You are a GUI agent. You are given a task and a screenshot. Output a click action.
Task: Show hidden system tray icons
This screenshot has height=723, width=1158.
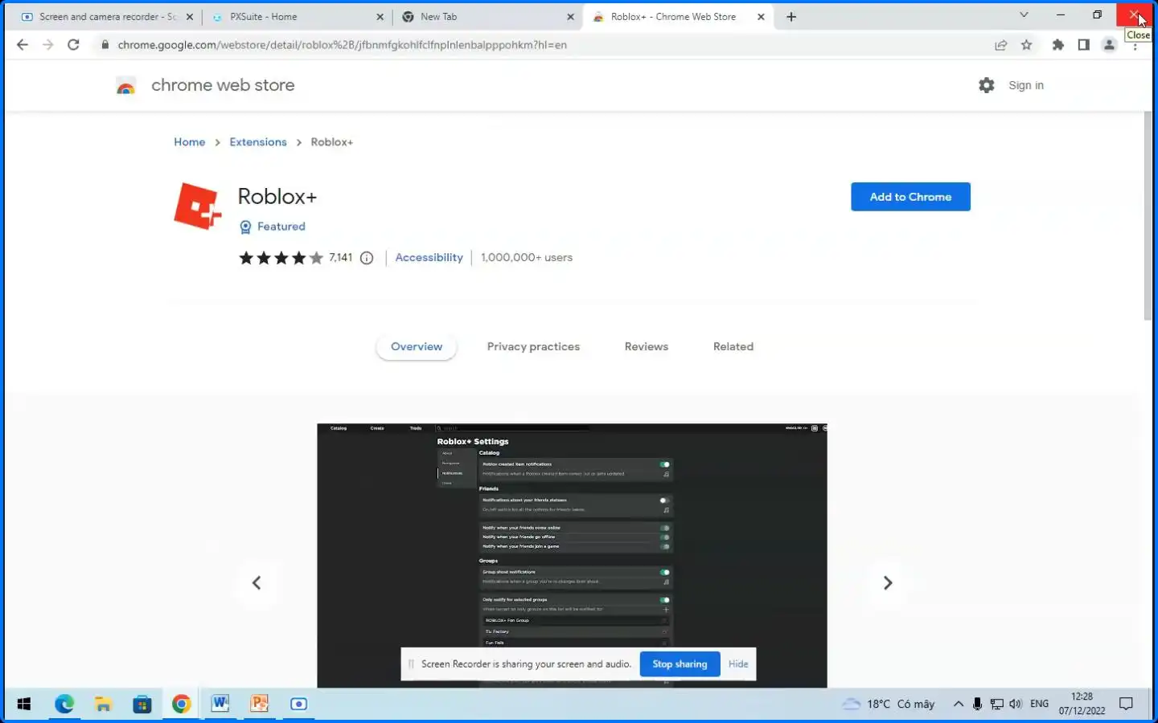pos(959,704)
